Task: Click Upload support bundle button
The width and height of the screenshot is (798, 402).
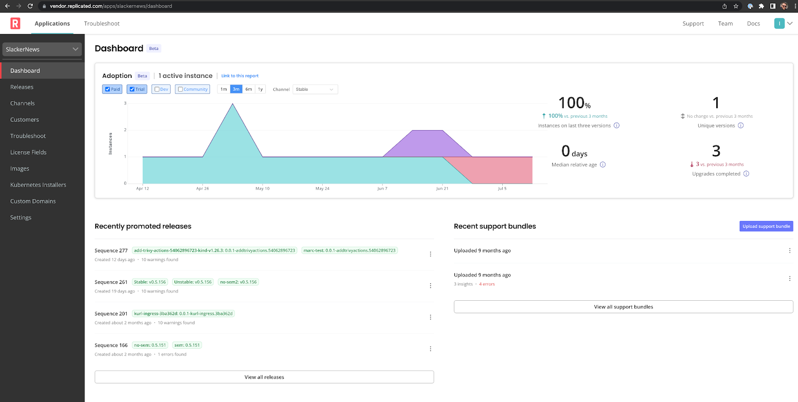Action: point(766,226)
